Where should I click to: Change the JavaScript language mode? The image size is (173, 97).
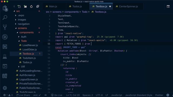pyautogui.click(x=117, y=95)
